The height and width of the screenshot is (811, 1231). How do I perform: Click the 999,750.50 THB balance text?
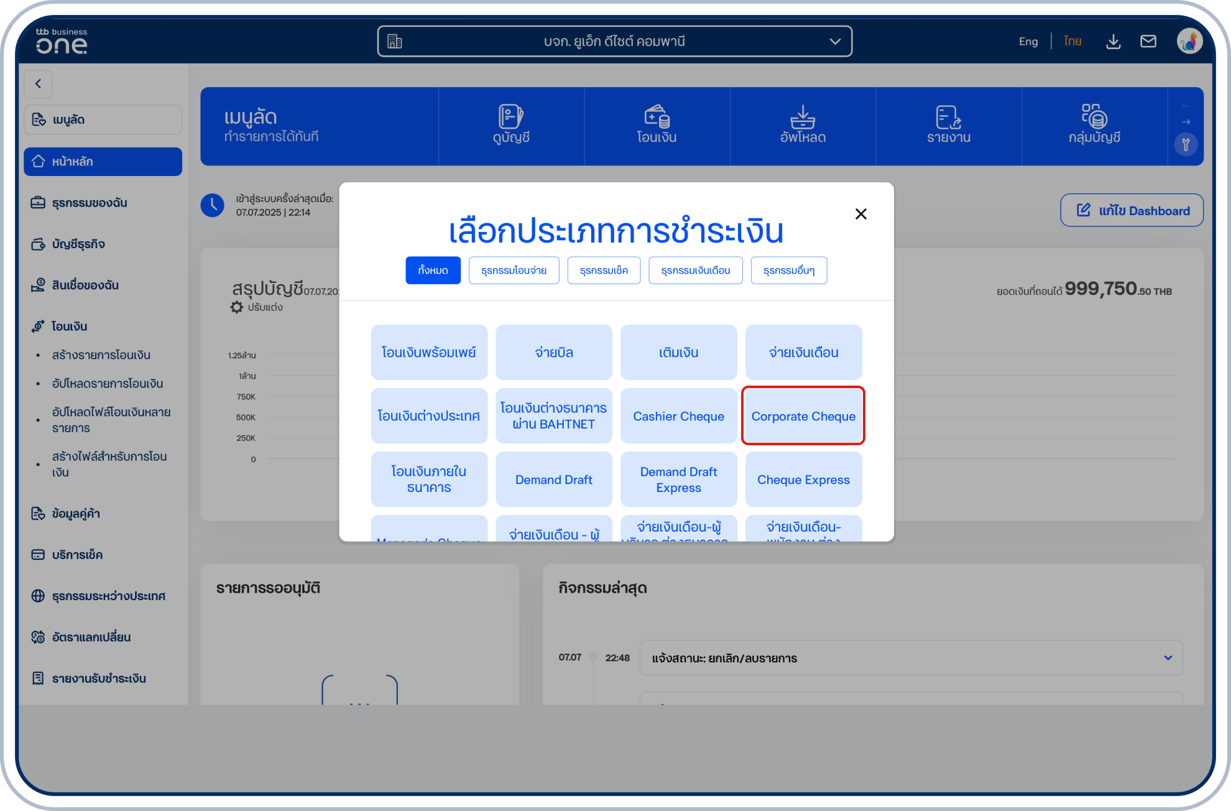coord(1118,289)
